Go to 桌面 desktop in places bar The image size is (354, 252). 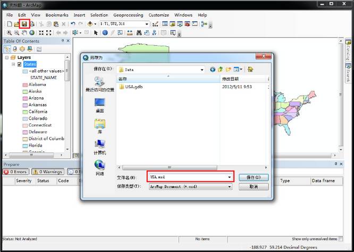pos(99,105)
